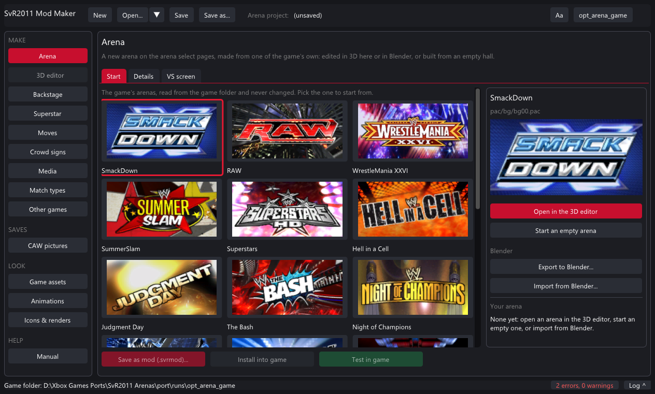Open the Other games section

pos(48,209)
